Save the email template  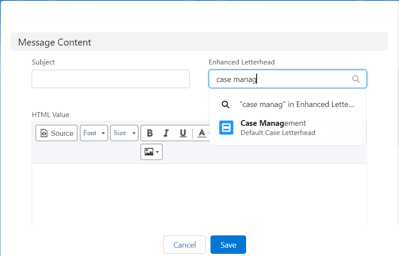(228, 245)
